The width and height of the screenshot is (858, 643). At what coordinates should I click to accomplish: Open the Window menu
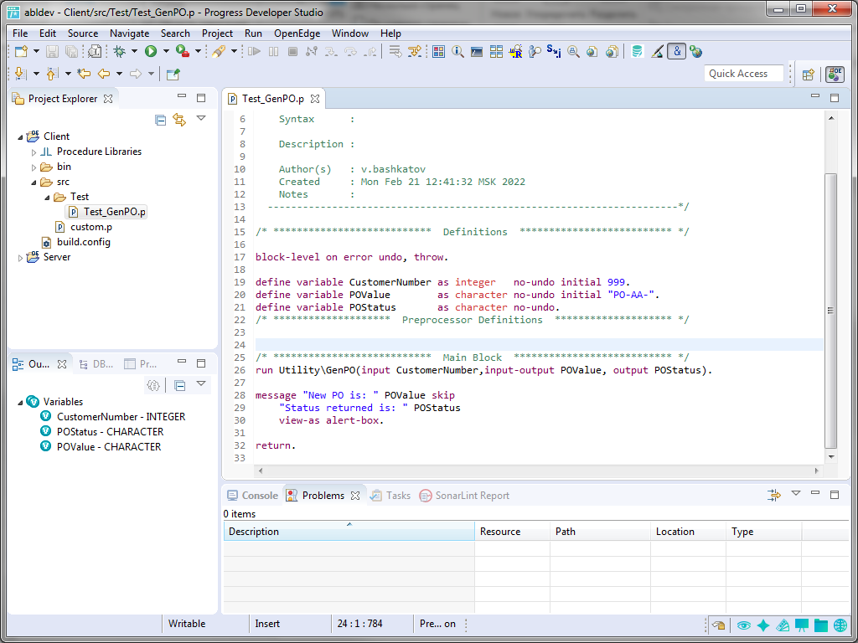pyautogui.click(x=350, y=33)
